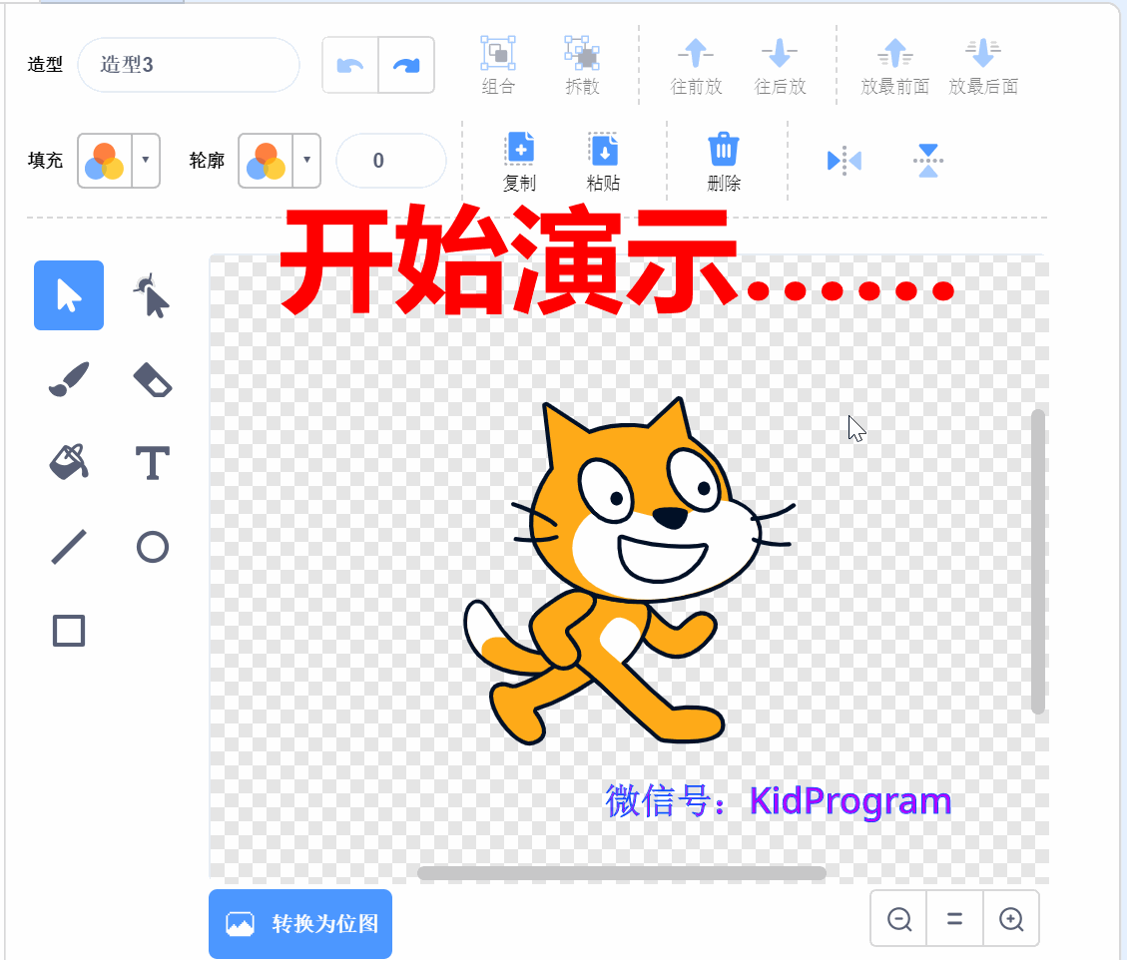Click the Redo arrow button
This screenshot has height=960, width=1127.
[406, 66]
